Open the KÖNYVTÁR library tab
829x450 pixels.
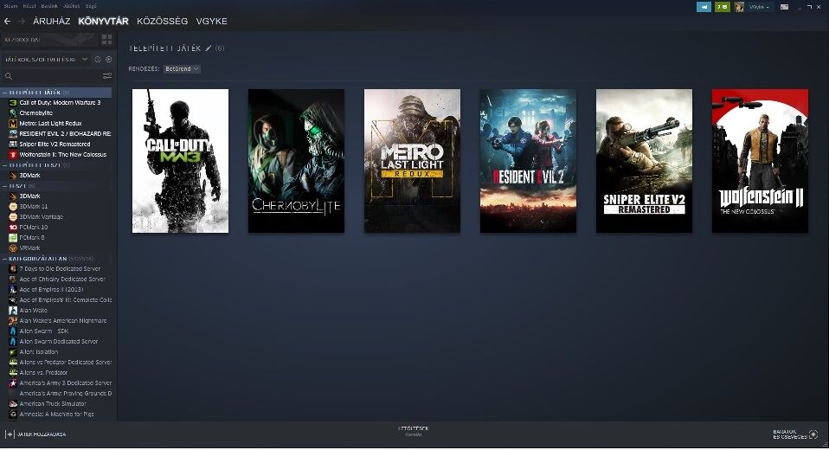point(104,21)
